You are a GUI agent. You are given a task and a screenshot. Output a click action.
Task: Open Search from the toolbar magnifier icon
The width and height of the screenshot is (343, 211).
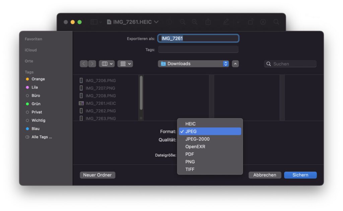[276, 22]
